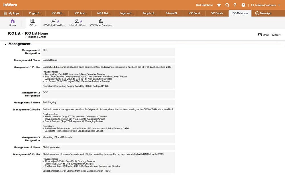Click the Management-1 Name label
Viewport: 285px width, 175px height.
click(27, 60)
